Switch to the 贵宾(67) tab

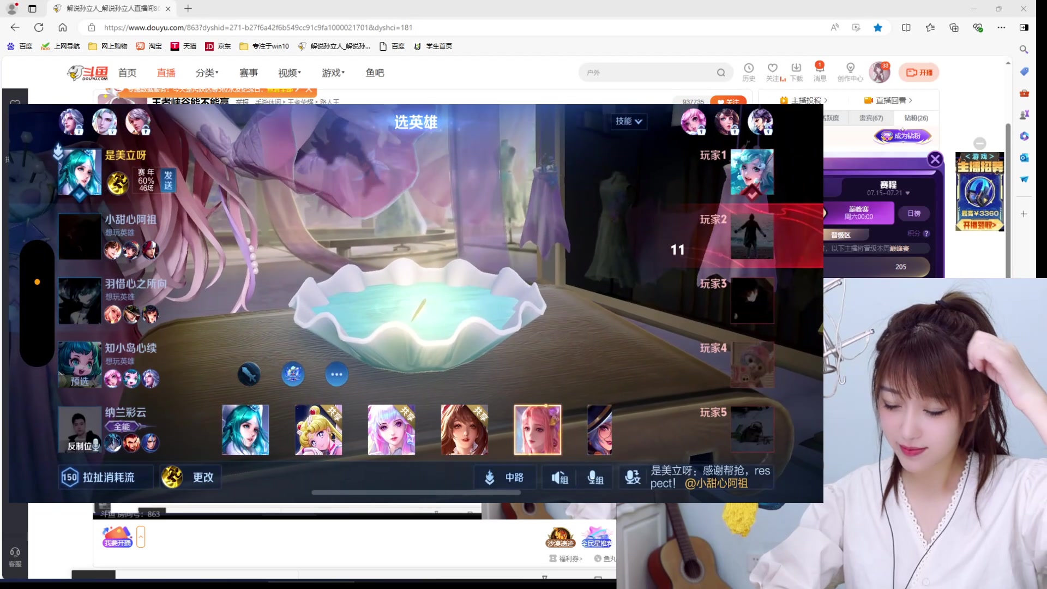click(x=871, y=118)
